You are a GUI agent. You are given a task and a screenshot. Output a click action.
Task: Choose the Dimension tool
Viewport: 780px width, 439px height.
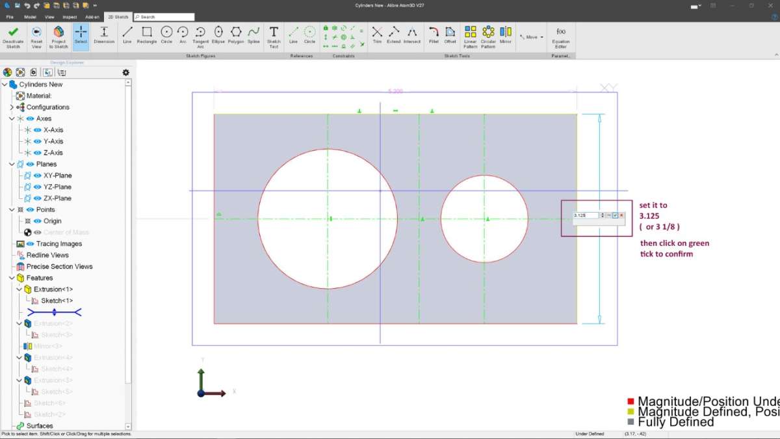tap(104, 35)
